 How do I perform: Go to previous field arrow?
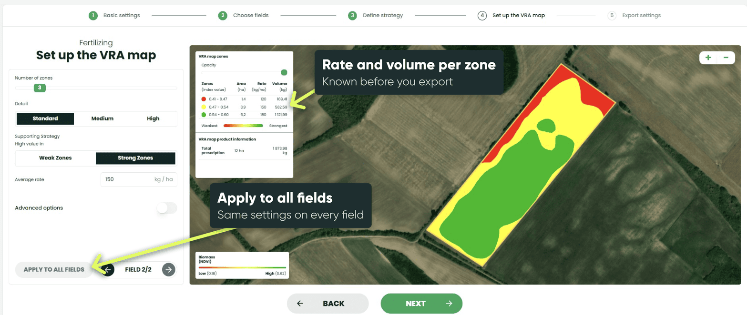coord(108,270)
